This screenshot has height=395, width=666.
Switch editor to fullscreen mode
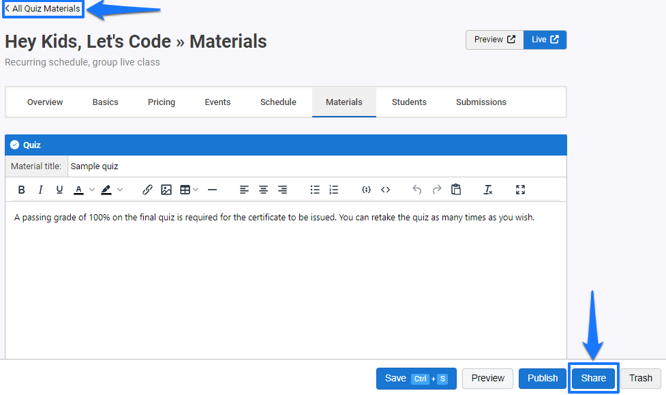point(520,189)
